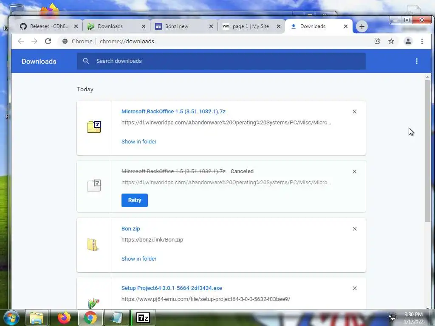The image size is (435, 326).
Task: Open the Downloads page more actions menu
Action: (416, 61)
